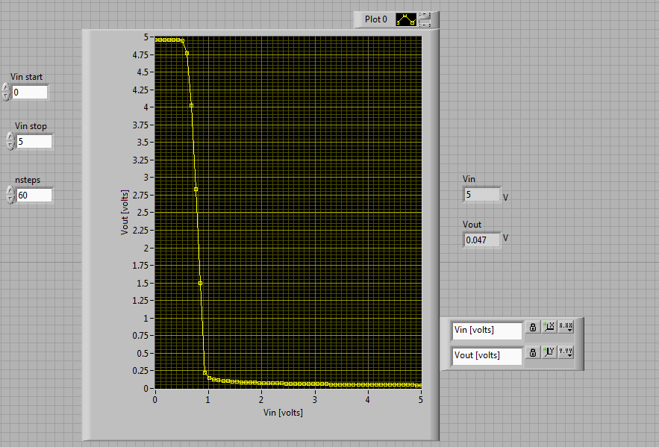This screenshot has width=659, height=447.
Task: Open the Y scale format dropdown (y.yy)
Action: tap(566, 351)
